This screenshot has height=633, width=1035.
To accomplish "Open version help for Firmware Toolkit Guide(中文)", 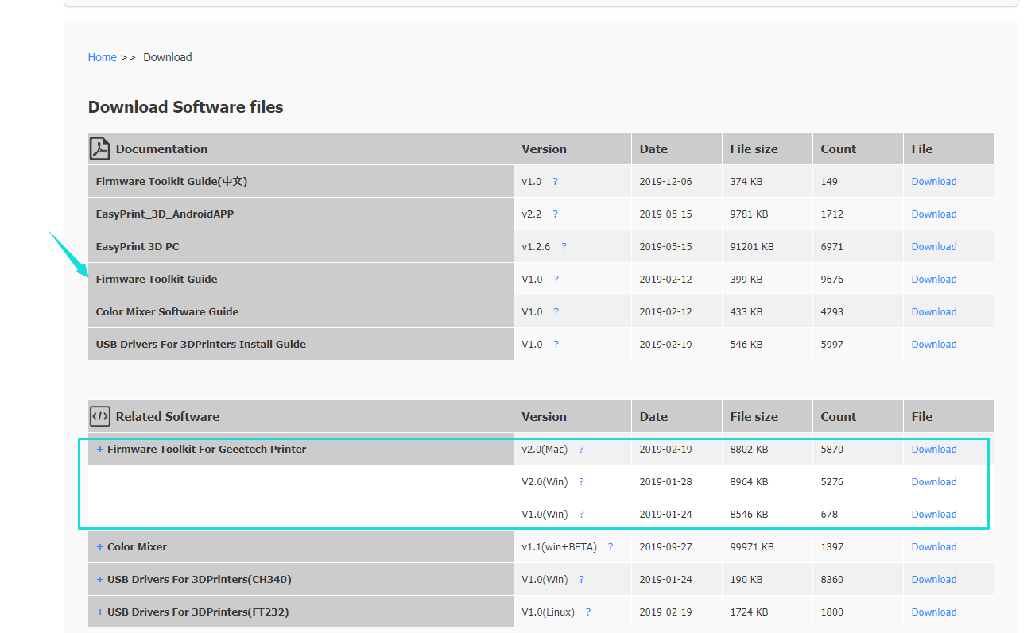I will [x=555, y=182].
